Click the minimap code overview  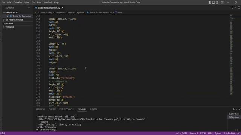click(x=232, y=54)
